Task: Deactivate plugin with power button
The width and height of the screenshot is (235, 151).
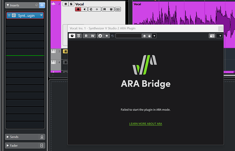Action: 72,36
